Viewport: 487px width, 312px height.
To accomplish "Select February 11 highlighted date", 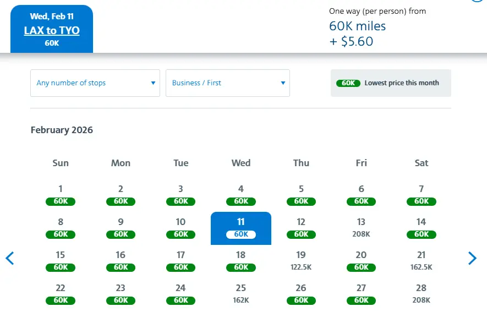I will pos(241,228).
